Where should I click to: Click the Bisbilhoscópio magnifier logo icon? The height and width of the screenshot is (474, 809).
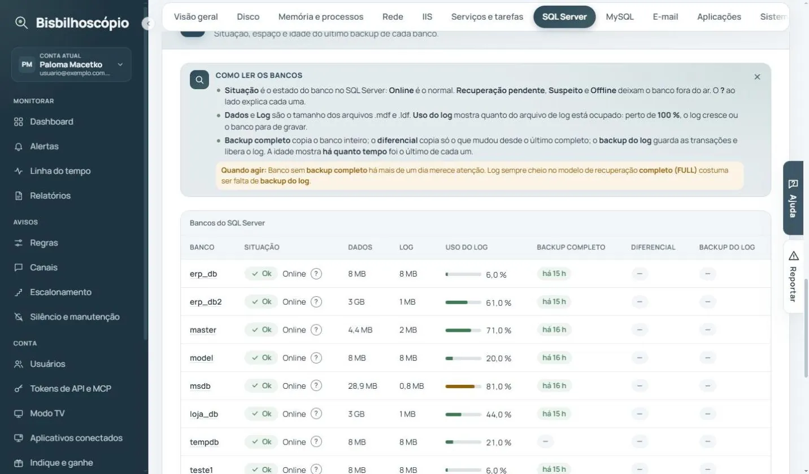(x=21, y=23)
